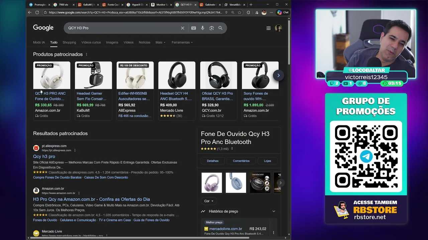Viewport: 428px width, 240px height.
Task: Reload the page with the refresh icon
Action: point(37,12)
